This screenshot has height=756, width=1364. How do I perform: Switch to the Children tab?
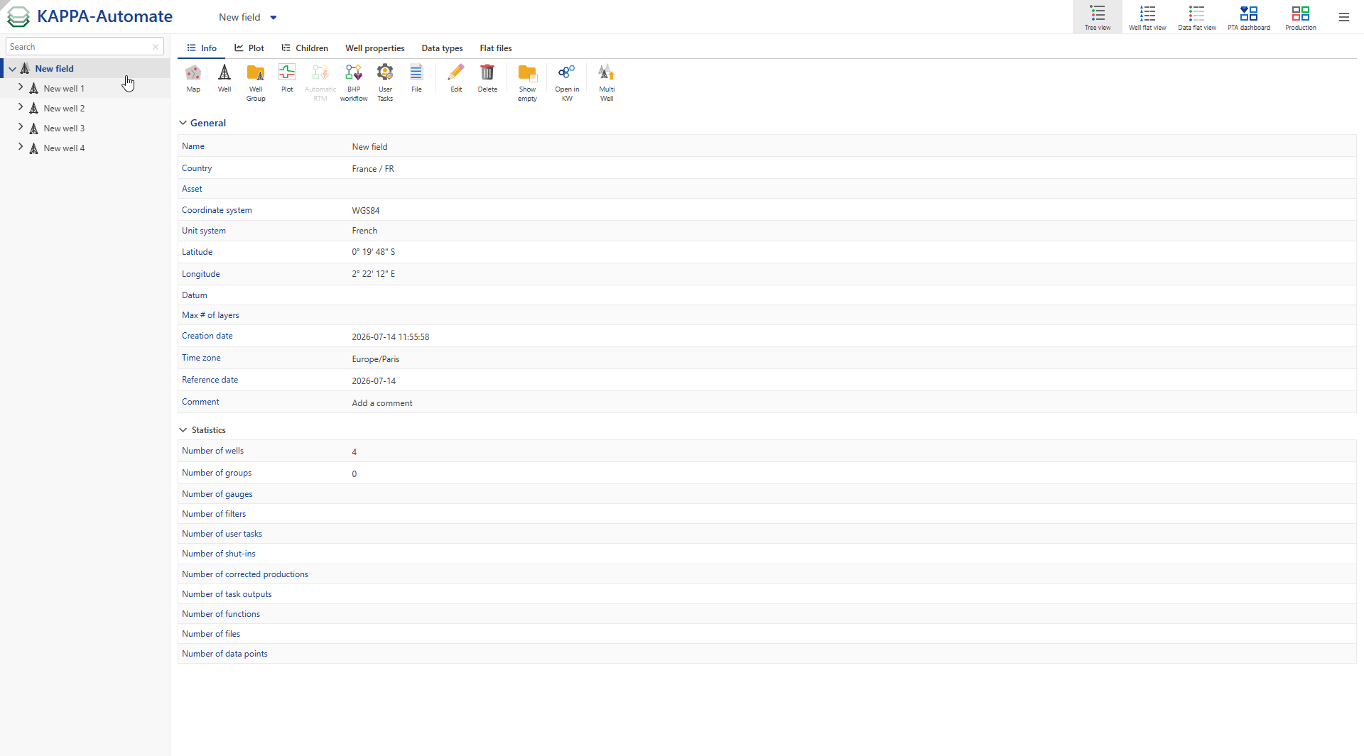pos(305,48)
